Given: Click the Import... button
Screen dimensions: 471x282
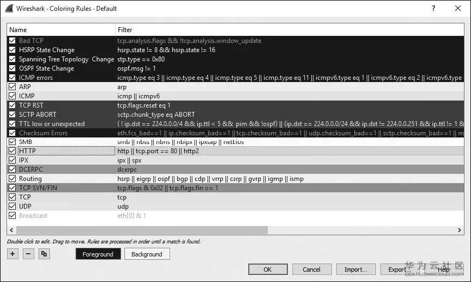Looking at the screenshot, I should pyautogui.click(x=356, y=270).
